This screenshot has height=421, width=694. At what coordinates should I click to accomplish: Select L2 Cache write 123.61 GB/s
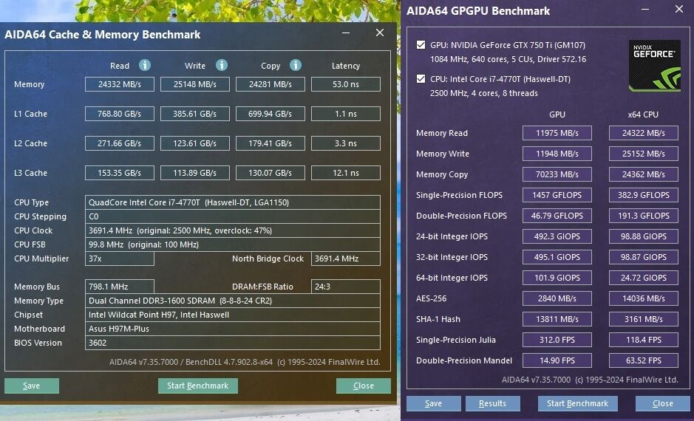194,143
